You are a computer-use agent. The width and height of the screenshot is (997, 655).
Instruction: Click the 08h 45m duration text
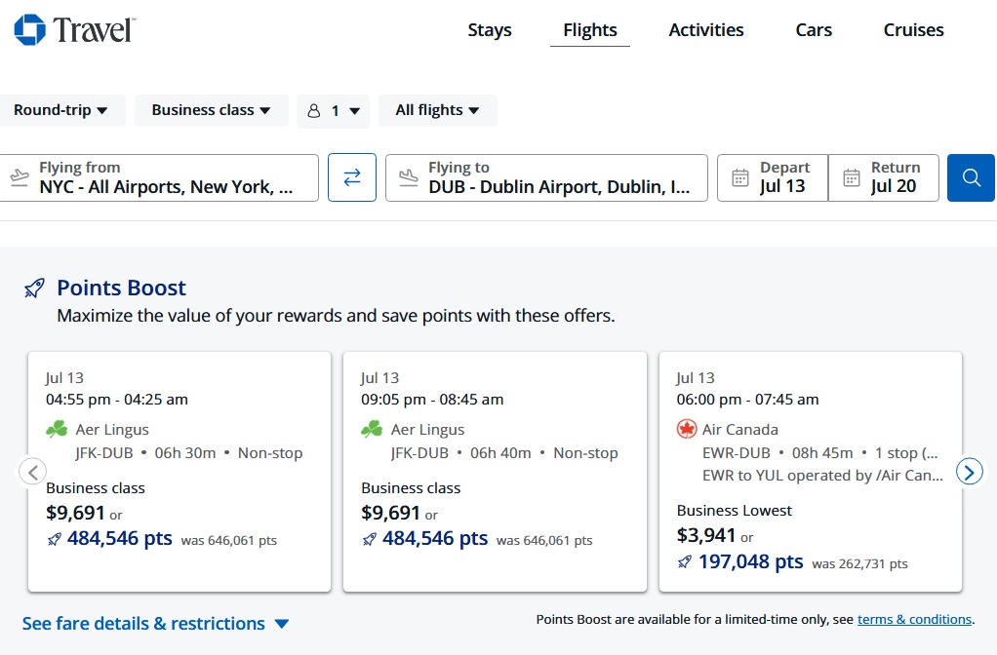coord(822,453)
